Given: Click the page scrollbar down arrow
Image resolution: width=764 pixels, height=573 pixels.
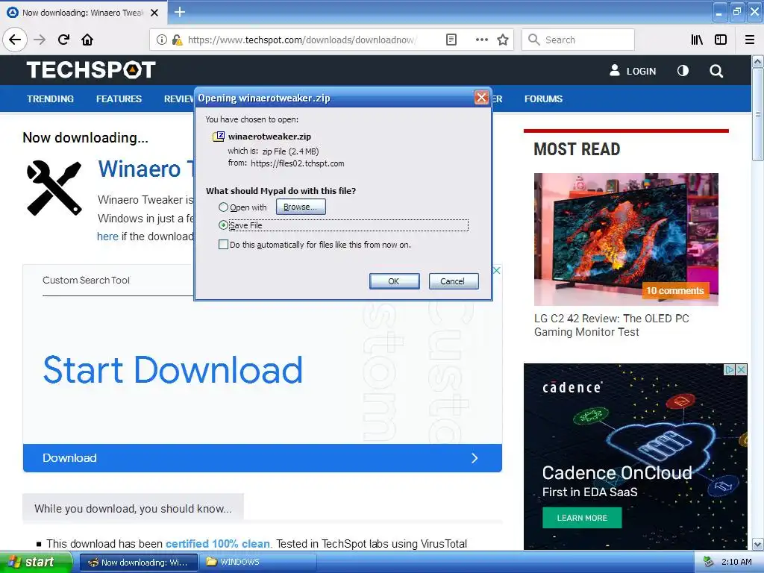Looking at the screenshot, I should point(758,544).
